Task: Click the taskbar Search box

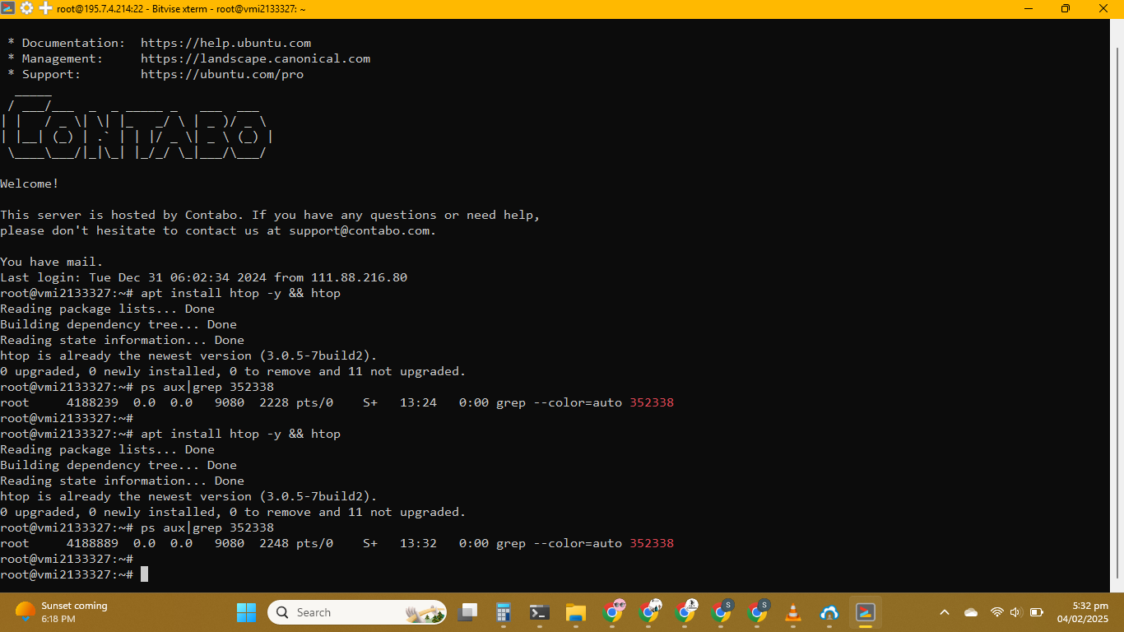Action: (x=358, y=612)
